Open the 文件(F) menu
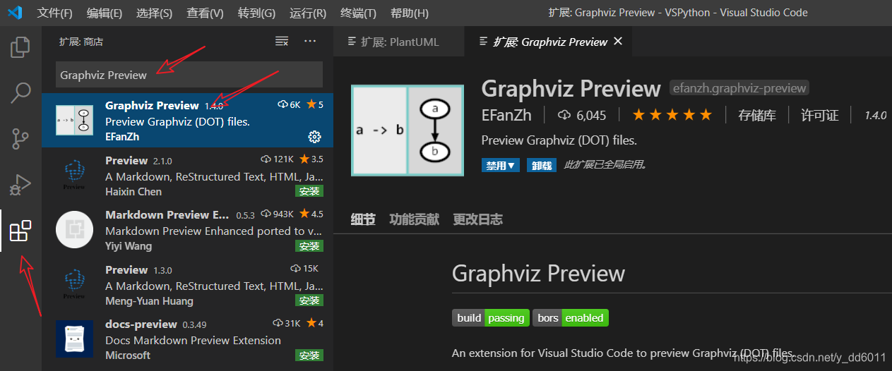Viewport: 892px width, 371px height. tap(54, 13)
